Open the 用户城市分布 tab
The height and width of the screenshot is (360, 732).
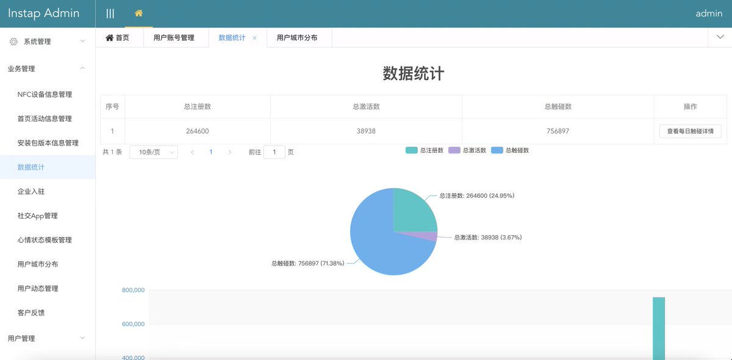pos(299,37)
